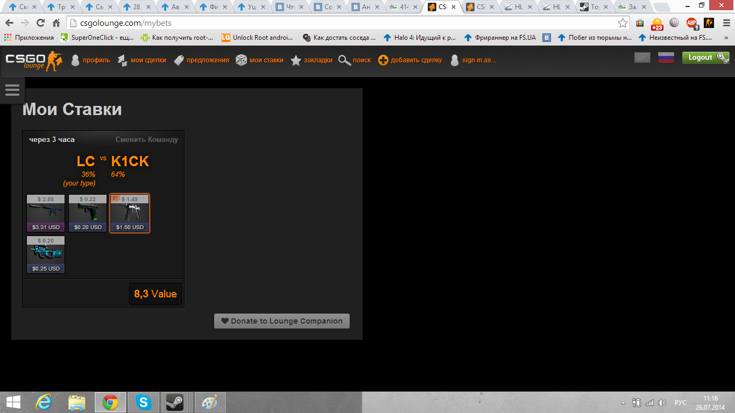Open поиск search page

pyautogui.click(x=355, y=60)
